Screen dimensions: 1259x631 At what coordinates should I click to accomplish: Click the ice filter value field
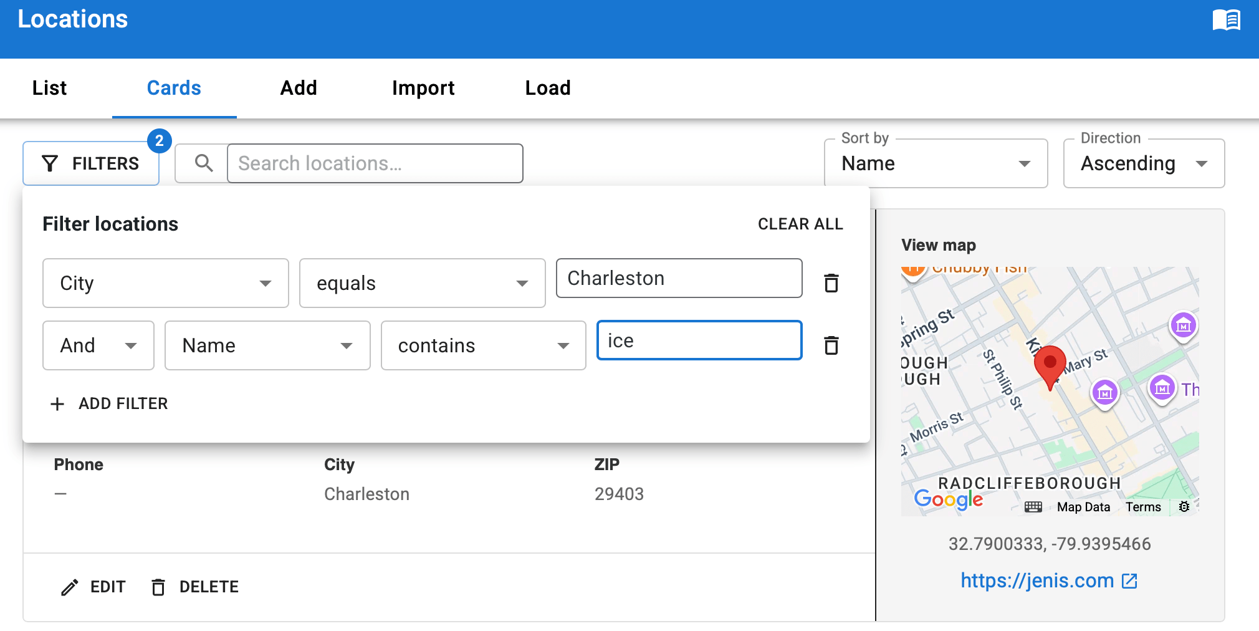pyautogui.click(x=699, y=340)
